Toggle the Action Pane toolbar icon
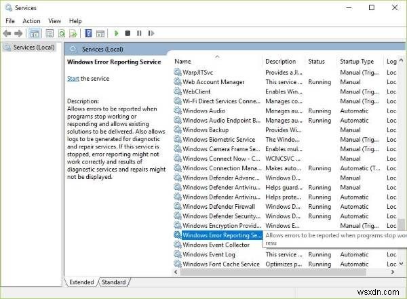 pos(100,33)
